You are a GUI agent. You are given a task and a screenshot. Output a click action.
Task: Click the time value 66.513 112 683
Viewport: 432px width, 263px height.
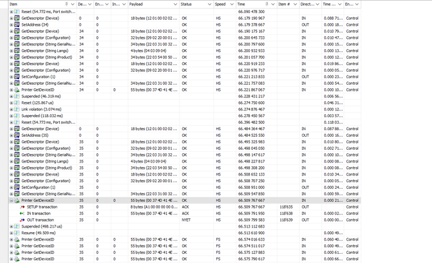[251, 226]
